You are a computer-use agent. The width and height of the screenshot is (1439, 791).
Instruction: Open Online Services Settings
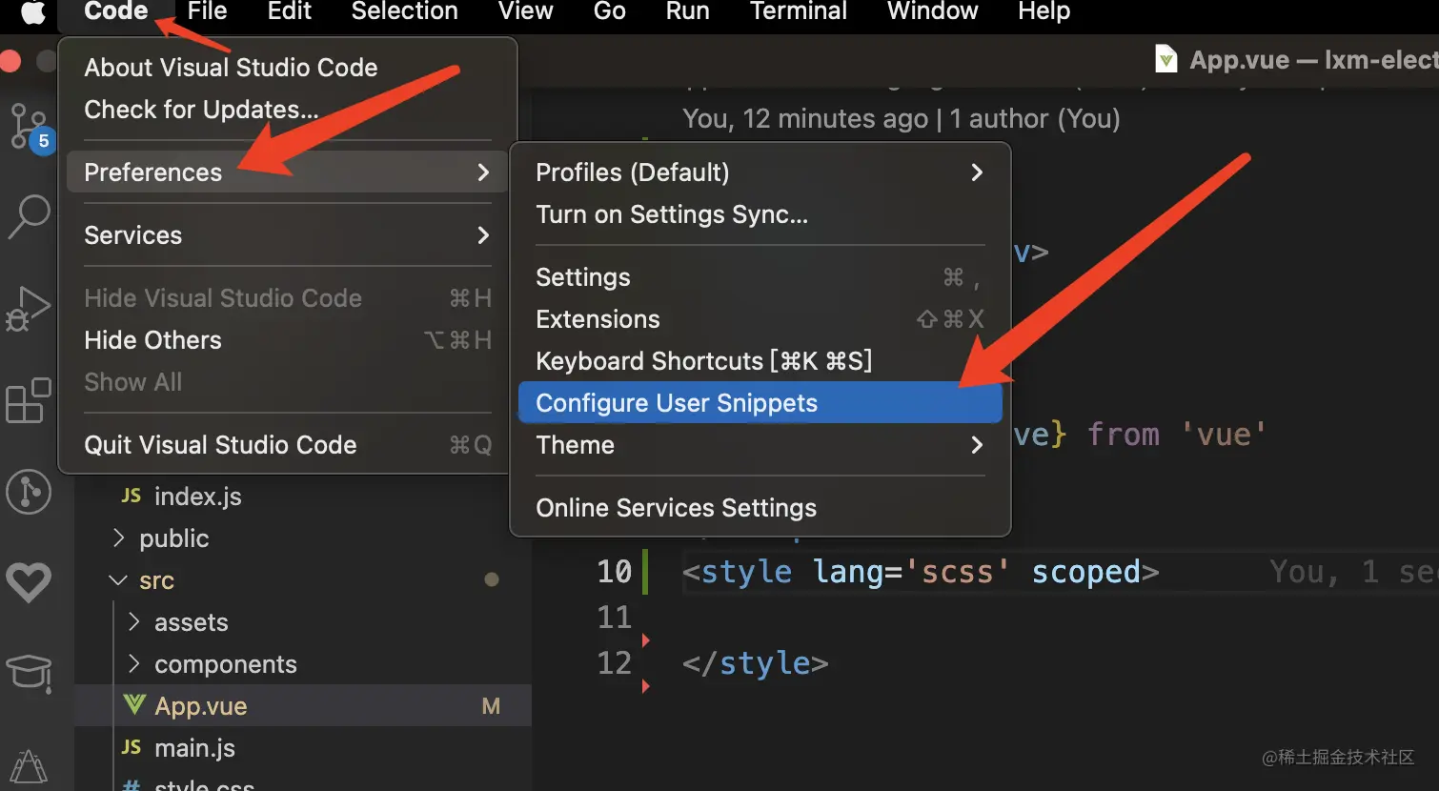tap(760, 508)
